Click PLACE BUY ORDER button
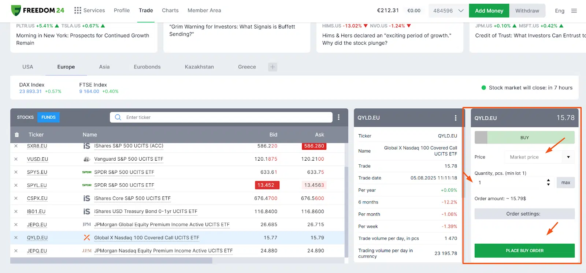This screenshot has height=273, width=586. [524, 251]
